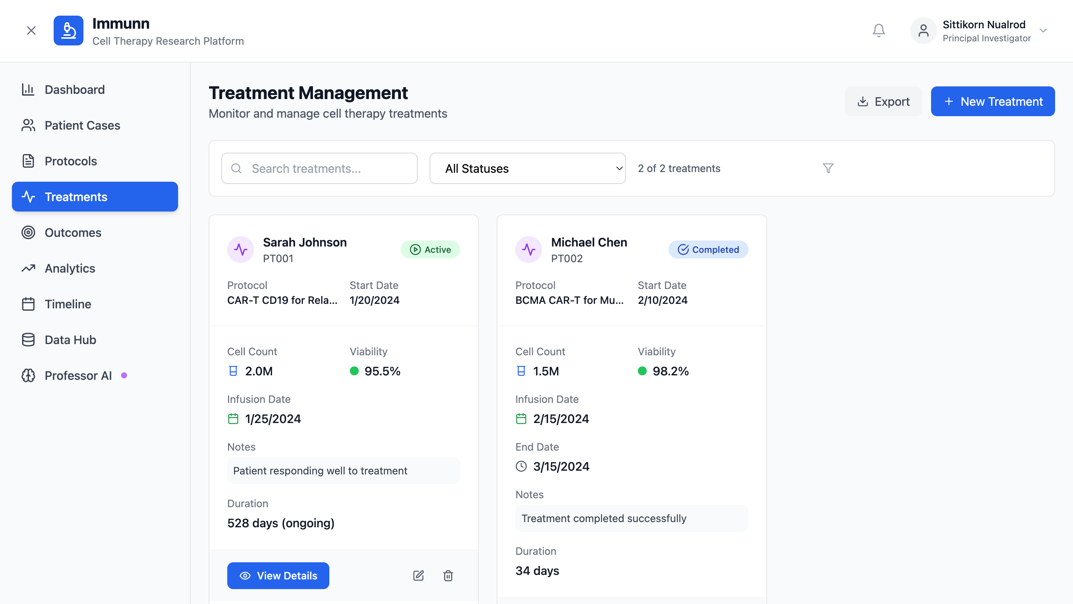The width and height of the screenshot is (1073, 604).
Task: Navigate to Protocols page
Action: point(70,161)
